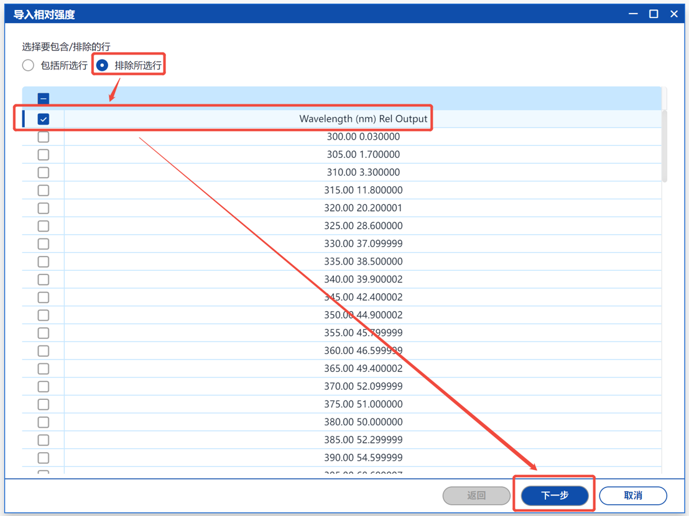The width and height of the screenshot is (689, 516).
Task: Click the vertical scrollbar thumb
Action: click(x=664, y=146)
